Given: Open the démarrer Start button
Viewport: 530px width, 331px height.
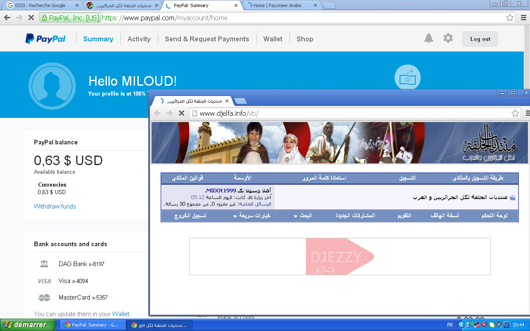Looking at the screenshot, I should coord(28,325).
